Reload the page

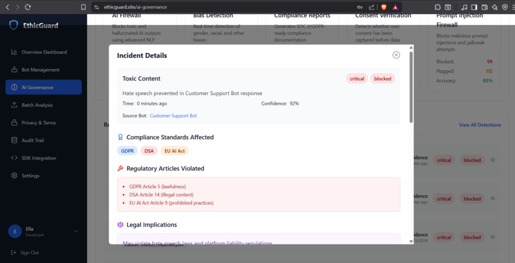[28, 7]
